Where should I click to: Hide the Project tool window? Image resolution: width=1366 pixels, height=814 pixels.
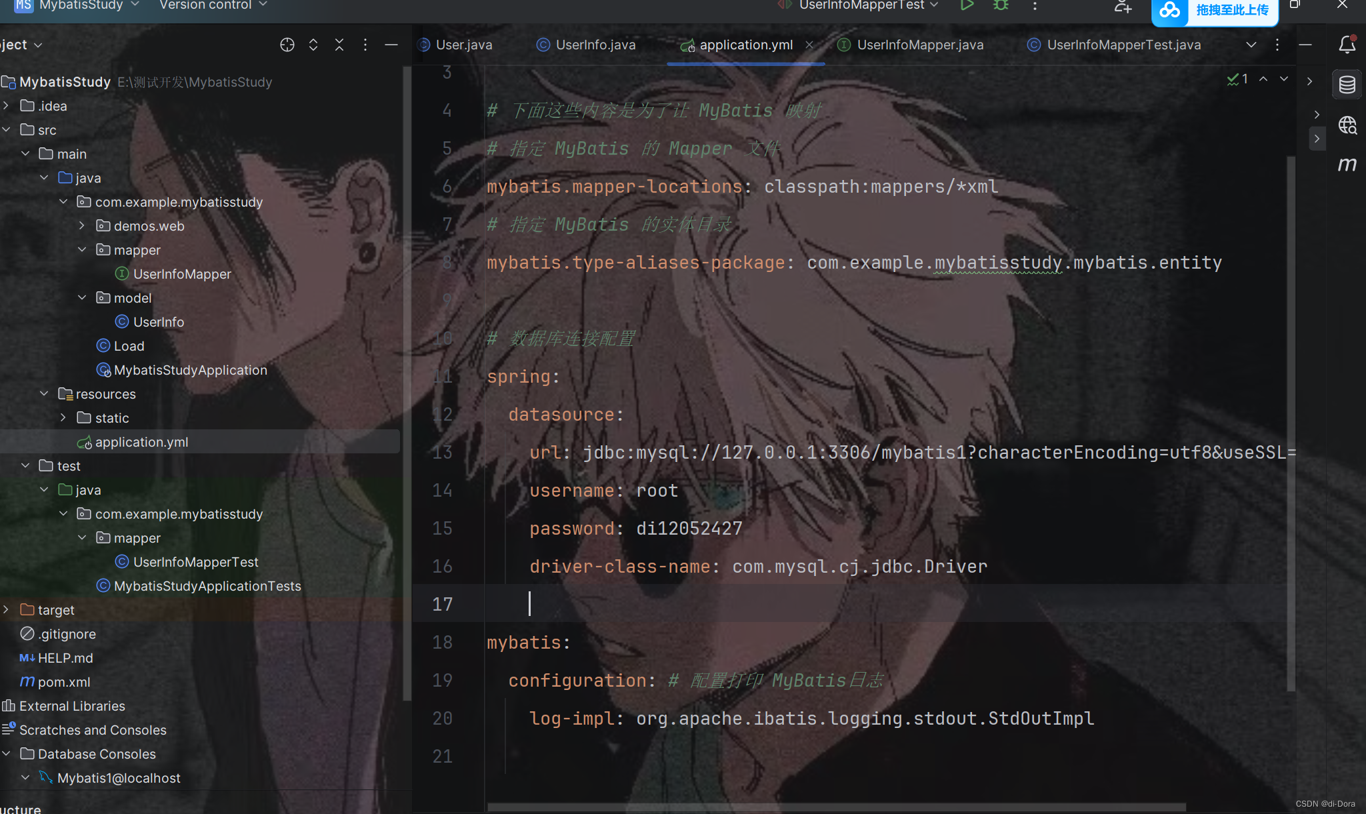[x=391, y=45]
